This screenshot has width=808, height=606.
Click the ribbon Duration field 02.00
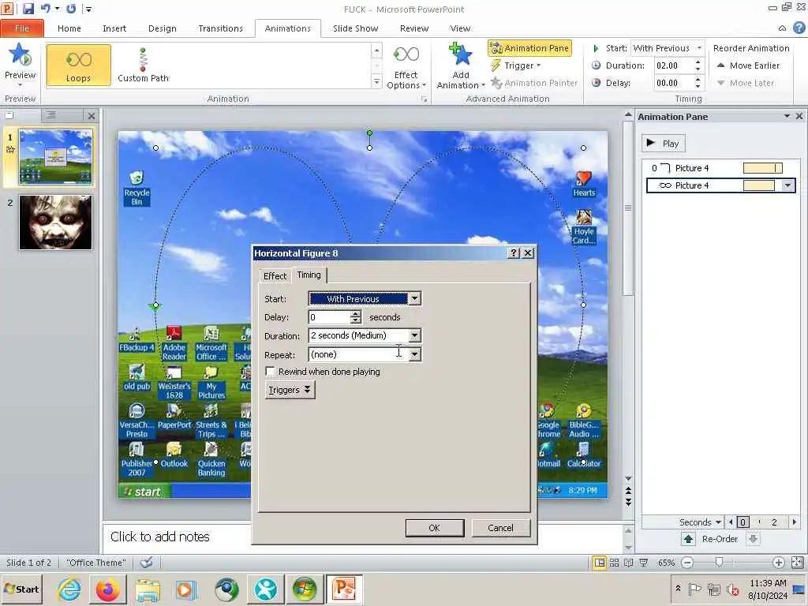click(x=673, y=65)
